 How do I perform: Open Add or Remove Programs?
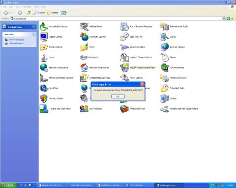click(136, 26)
